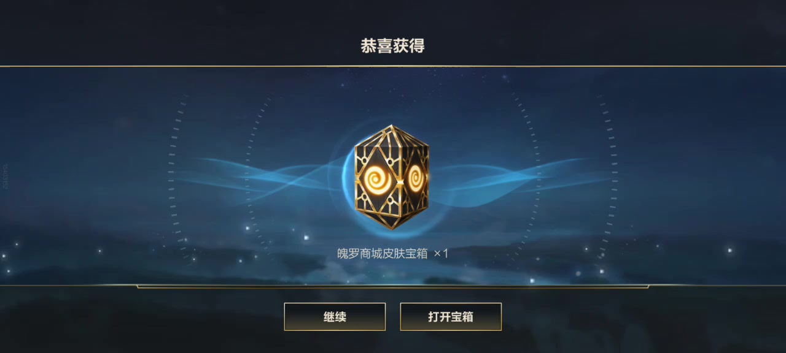Tap the golden skin chest icon
This screenshot has height=353, width=786.
coord(392,177)
